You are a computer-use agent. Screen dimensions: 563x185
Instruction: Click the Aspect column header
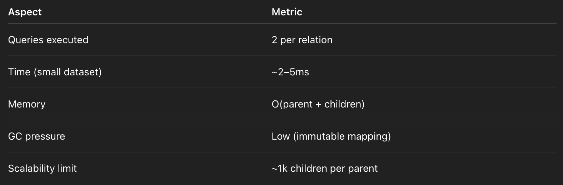tap(25, 12)
